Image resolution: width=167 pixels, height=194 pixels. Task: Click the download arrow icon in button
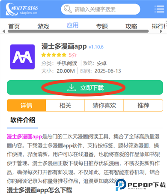coord(72,88)
